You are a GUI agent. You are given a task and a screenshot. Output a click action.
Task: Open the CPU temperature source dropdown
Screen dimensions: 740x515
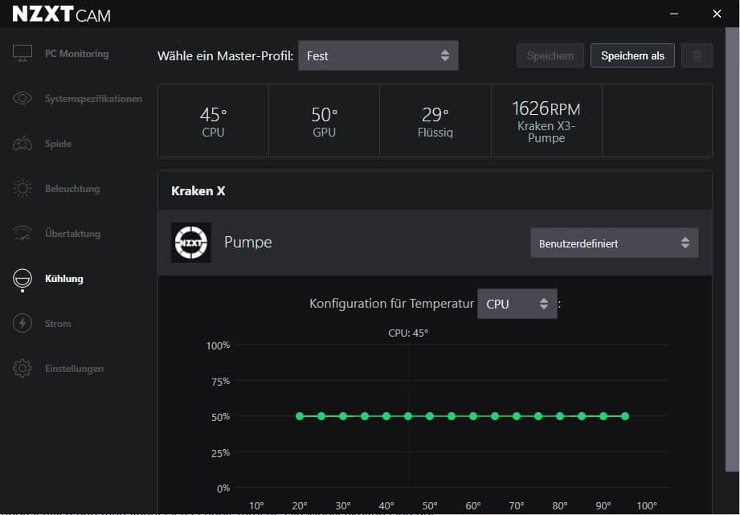pos(517,305)
